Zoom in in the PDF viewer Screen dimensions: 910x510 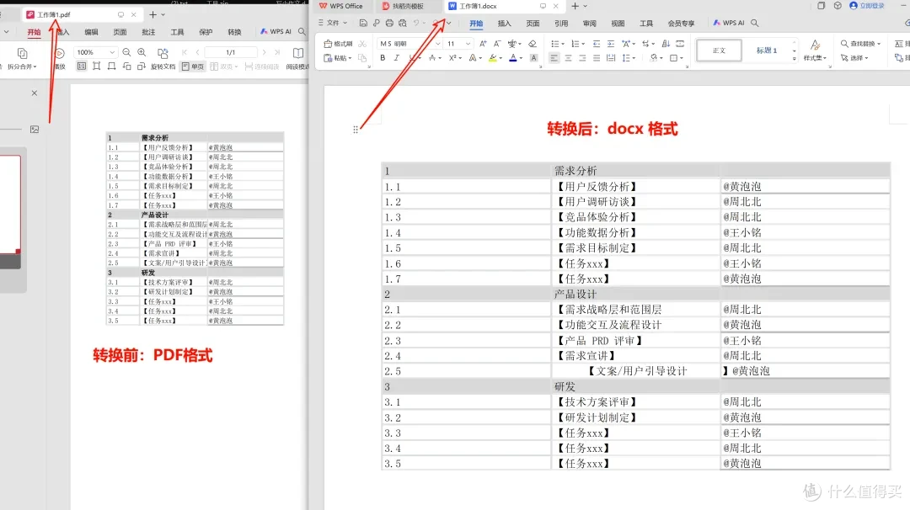pyautogui.click(x=142, y=52)
